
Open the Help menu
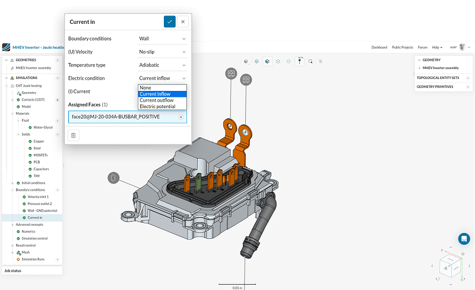[437, 48]
